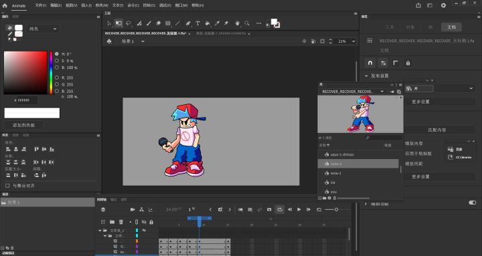
Task: Select the Hand tool
Action: [237, 23]
